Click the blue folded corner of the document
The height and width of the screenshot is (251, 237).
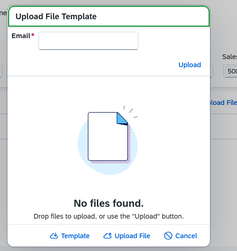122,118
